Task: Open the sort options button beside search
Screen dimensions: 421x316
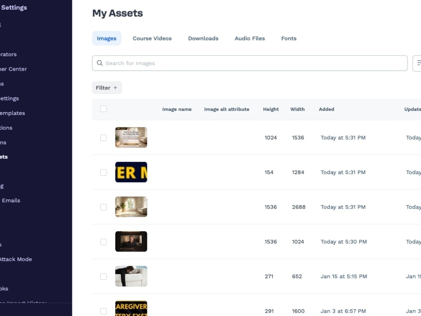Action: [417, 63]
